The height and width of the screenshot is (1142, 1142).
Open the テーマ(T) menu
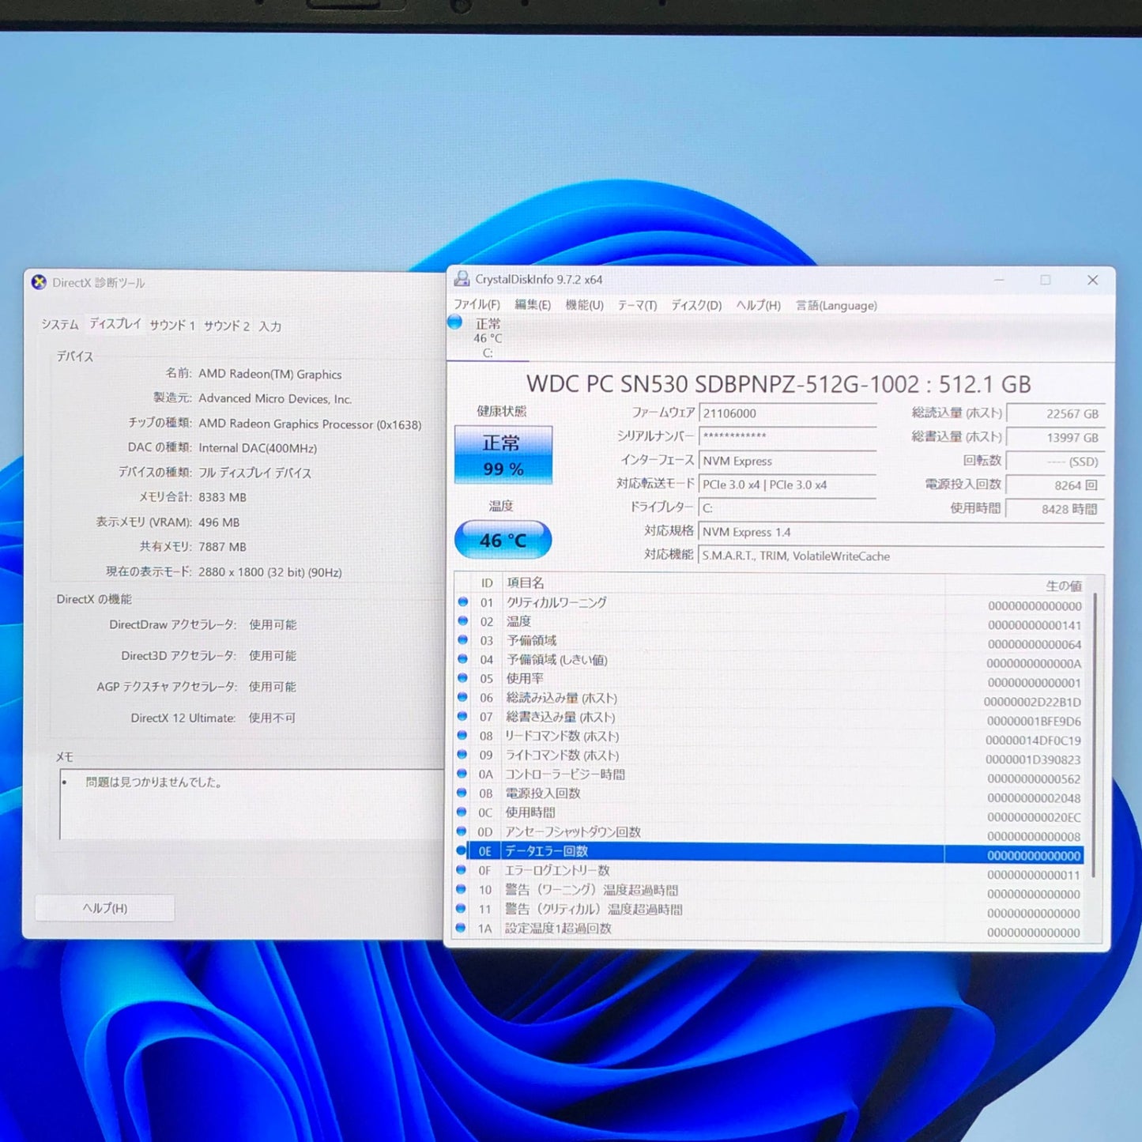click(x=637, y=305)
